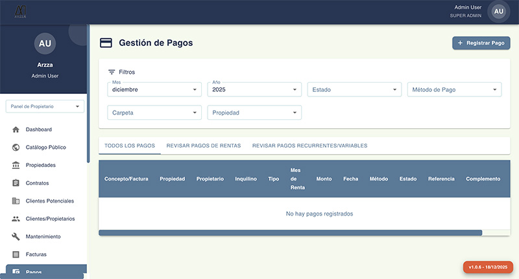Screen dimensions: 519x279
Task: Open the Panel de Propietario selector
Action: pos(45,106)
